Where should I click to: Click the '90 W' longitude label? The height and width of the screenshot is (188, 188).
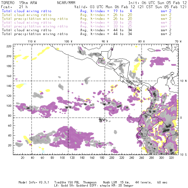105,41
